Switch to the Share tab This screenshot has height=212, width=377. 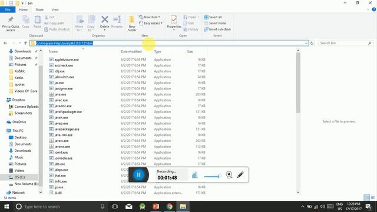[39, 9]
